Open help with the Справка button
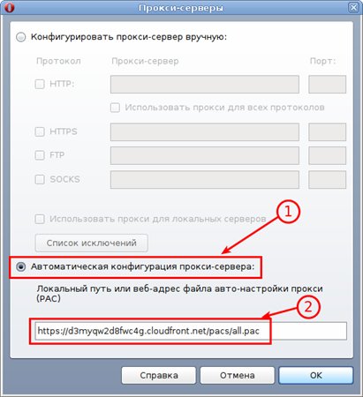This screenshot has height=397, width=363. pos(159,375)
